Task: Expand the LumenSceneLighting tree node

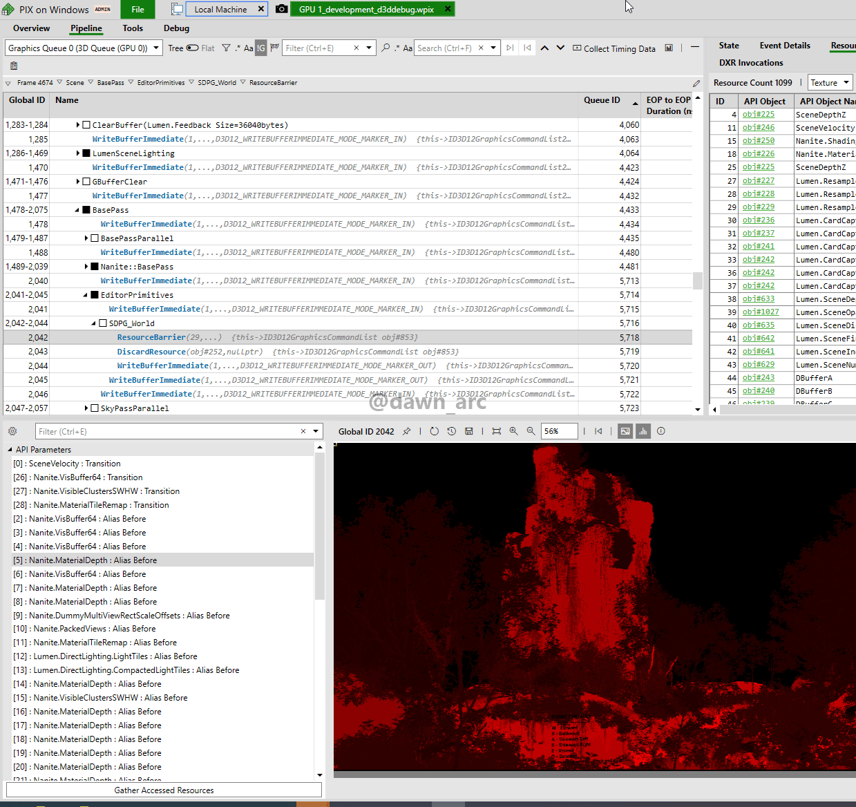Action: [x=78, y=153]
